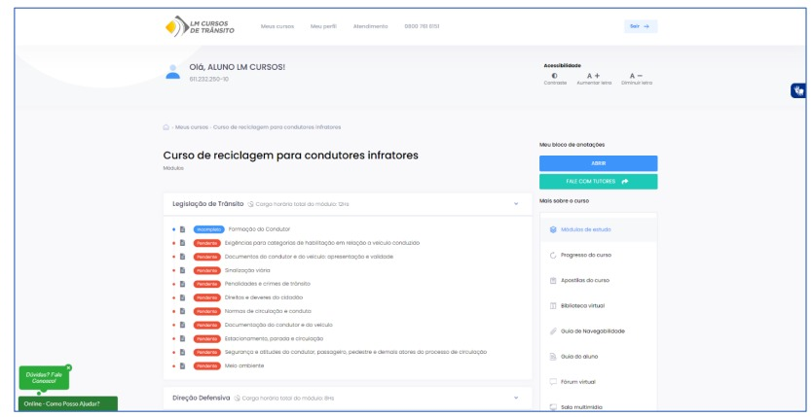
Task: Click document icon beside Estacionamento, parada
Action: click(182, 339)
